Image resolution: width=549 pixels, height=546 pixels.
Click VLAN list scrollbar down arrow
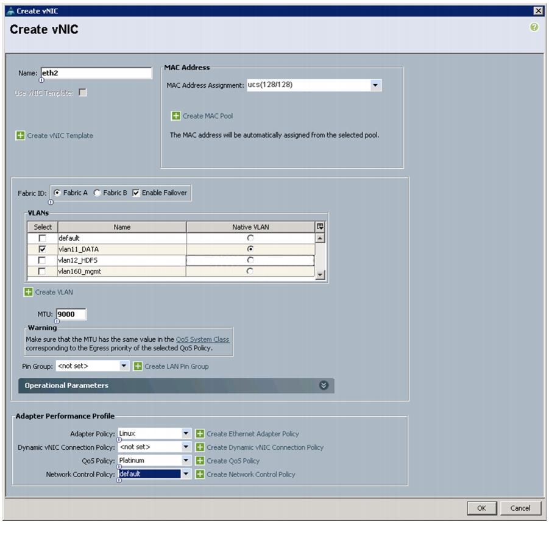(320, 275)
